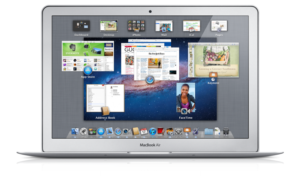This screenshot has width=301, height=176.
Task: Click the Mail stamp icon in Dock
Action: pos(110,131)
